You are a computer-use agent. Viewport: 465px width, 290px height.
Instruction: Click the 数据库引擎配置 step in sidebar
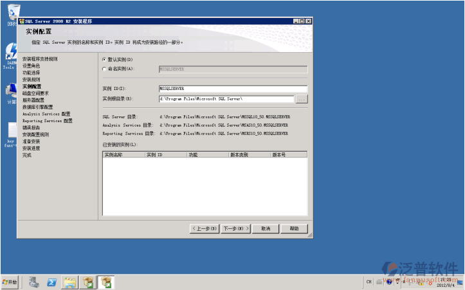tap(38, 107)
